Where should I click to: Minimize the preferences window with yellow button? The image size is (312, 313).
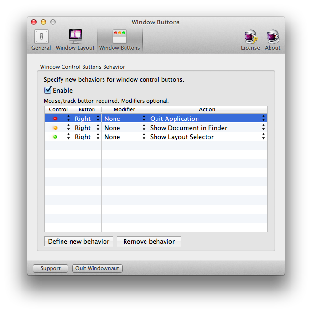point(43,22)
